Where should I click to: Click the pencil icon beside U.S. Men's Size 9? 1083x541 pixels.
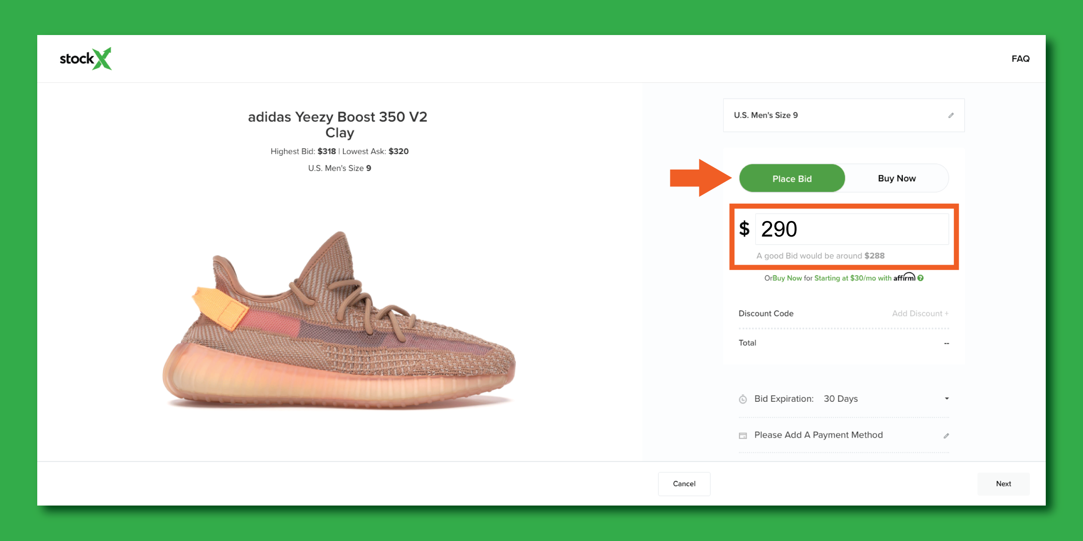[951, 115]
